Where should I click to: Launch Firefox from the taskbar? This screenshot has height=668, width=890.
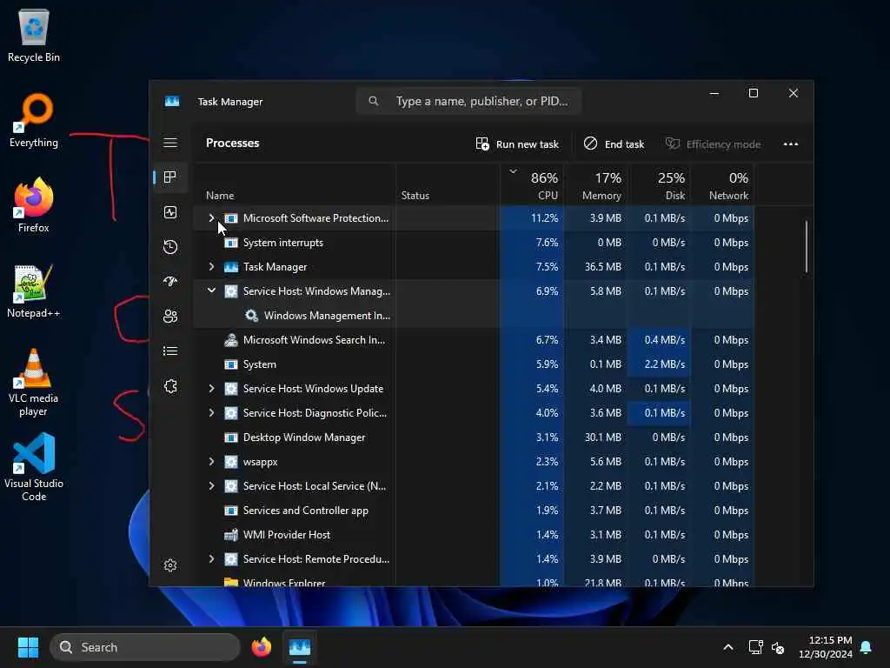[x=262, y=647]
